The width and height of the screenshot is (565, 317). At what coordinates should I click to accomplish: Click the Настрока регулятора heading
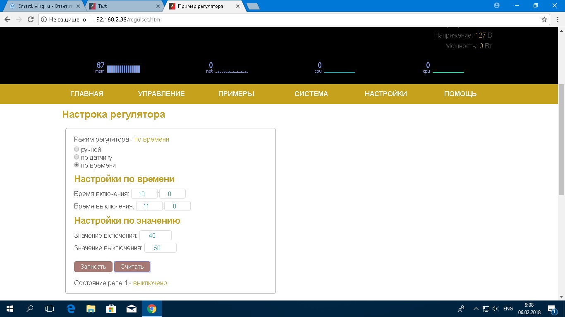tap(114, 114)
